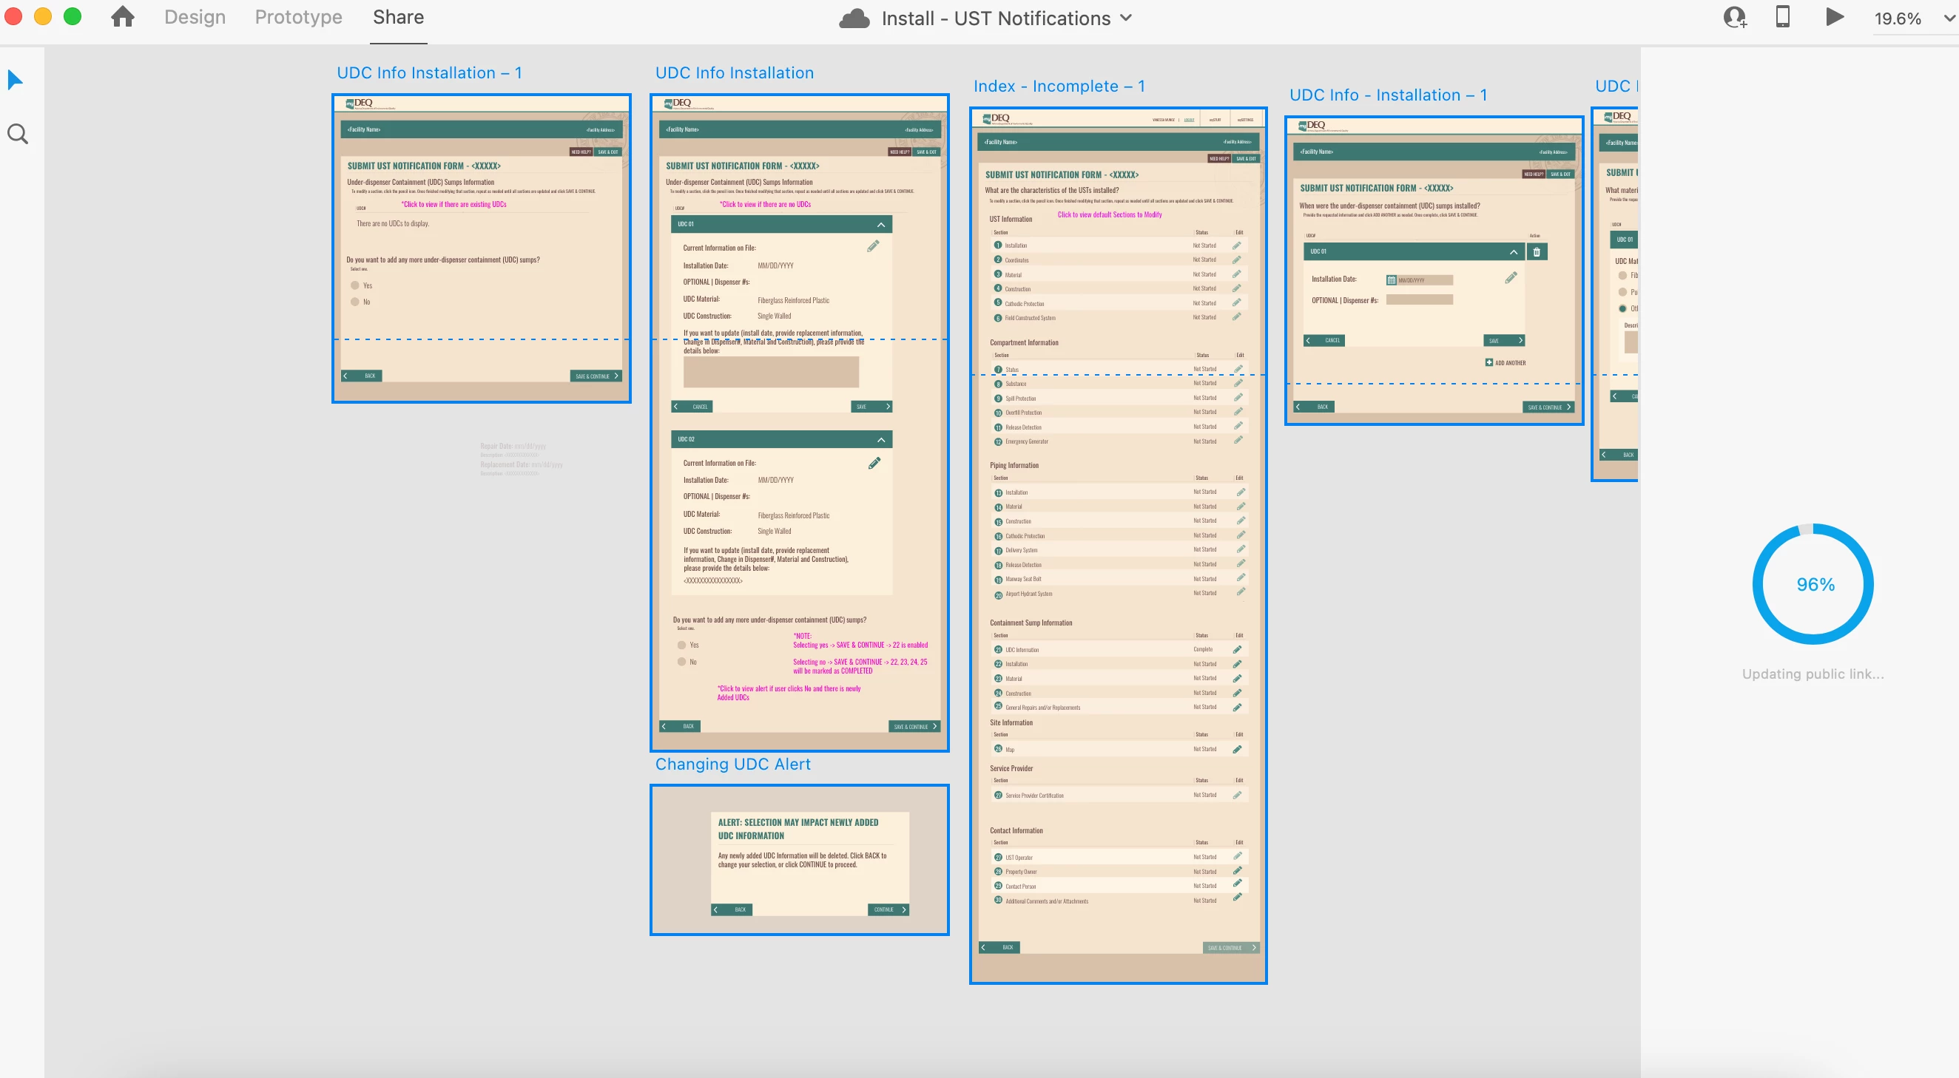Click the cloud document icon

854,18
